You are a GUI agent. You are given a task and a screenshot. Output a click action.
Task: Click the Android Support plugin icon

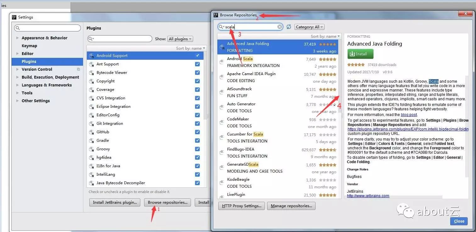92,56
